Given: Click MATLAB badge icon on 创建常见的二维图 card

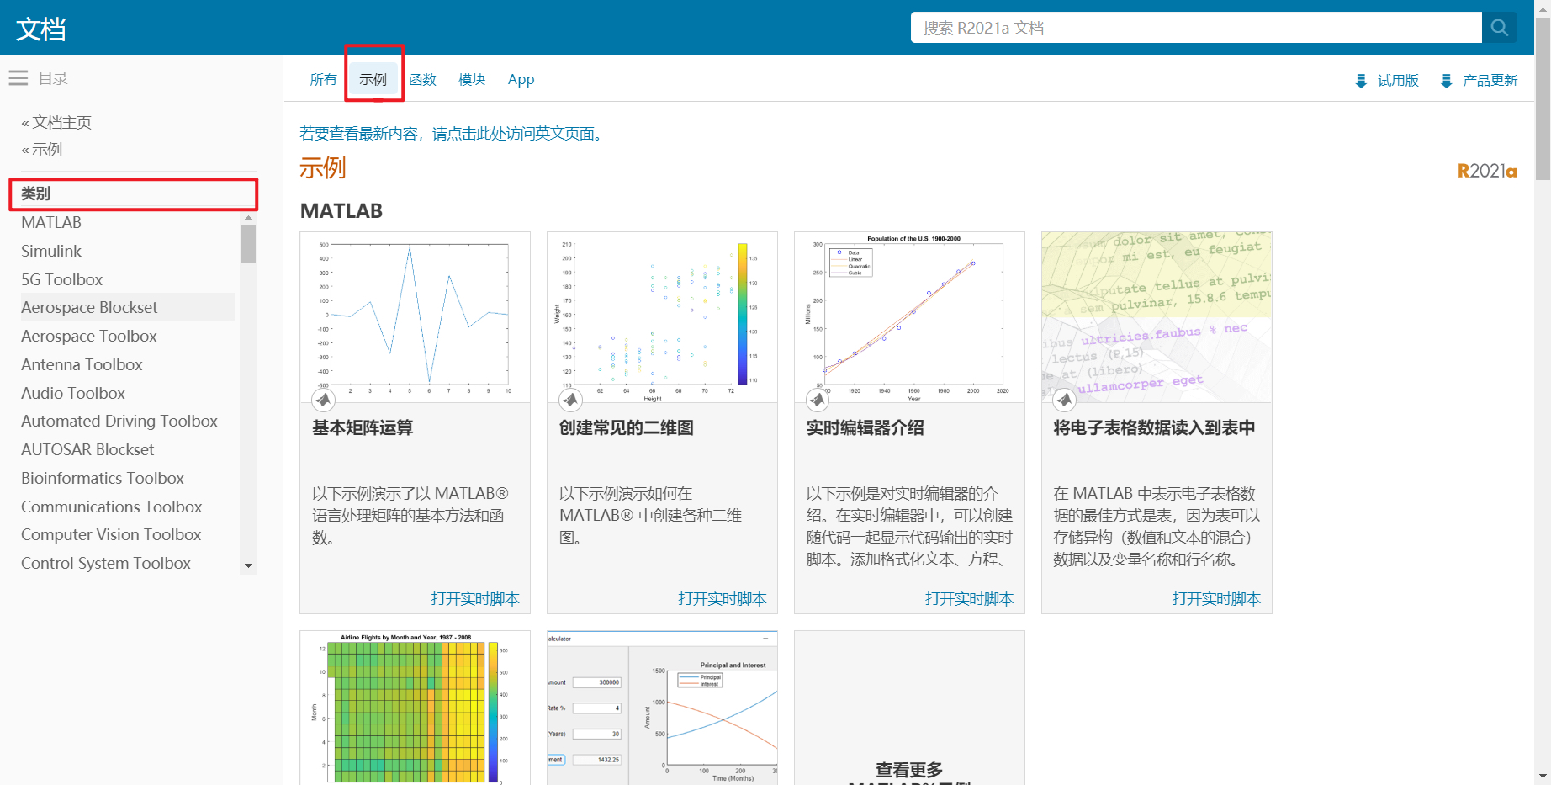Looking at the screenshot, I should click(570, 400).
